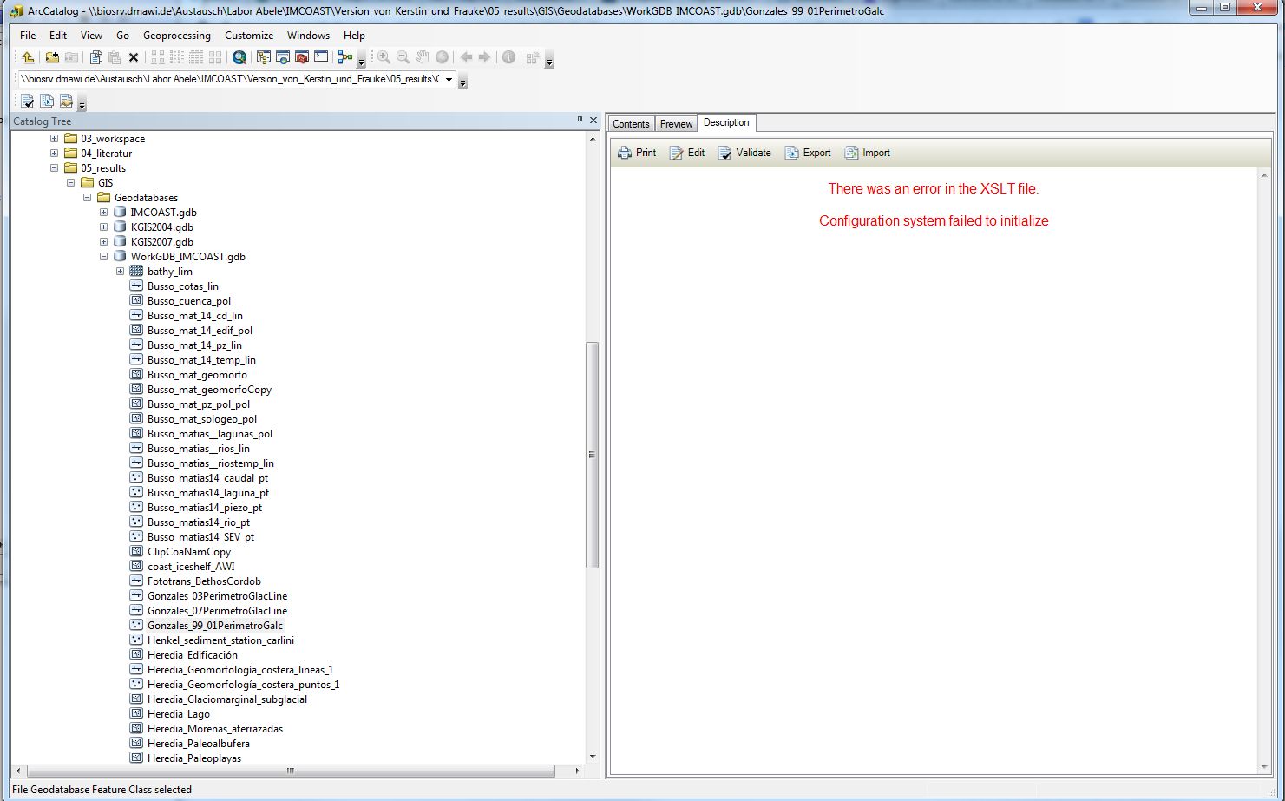Launch ArcMap from the globe icon
1285x801 pixels.
pyautogui.click(x=239, y=57)
